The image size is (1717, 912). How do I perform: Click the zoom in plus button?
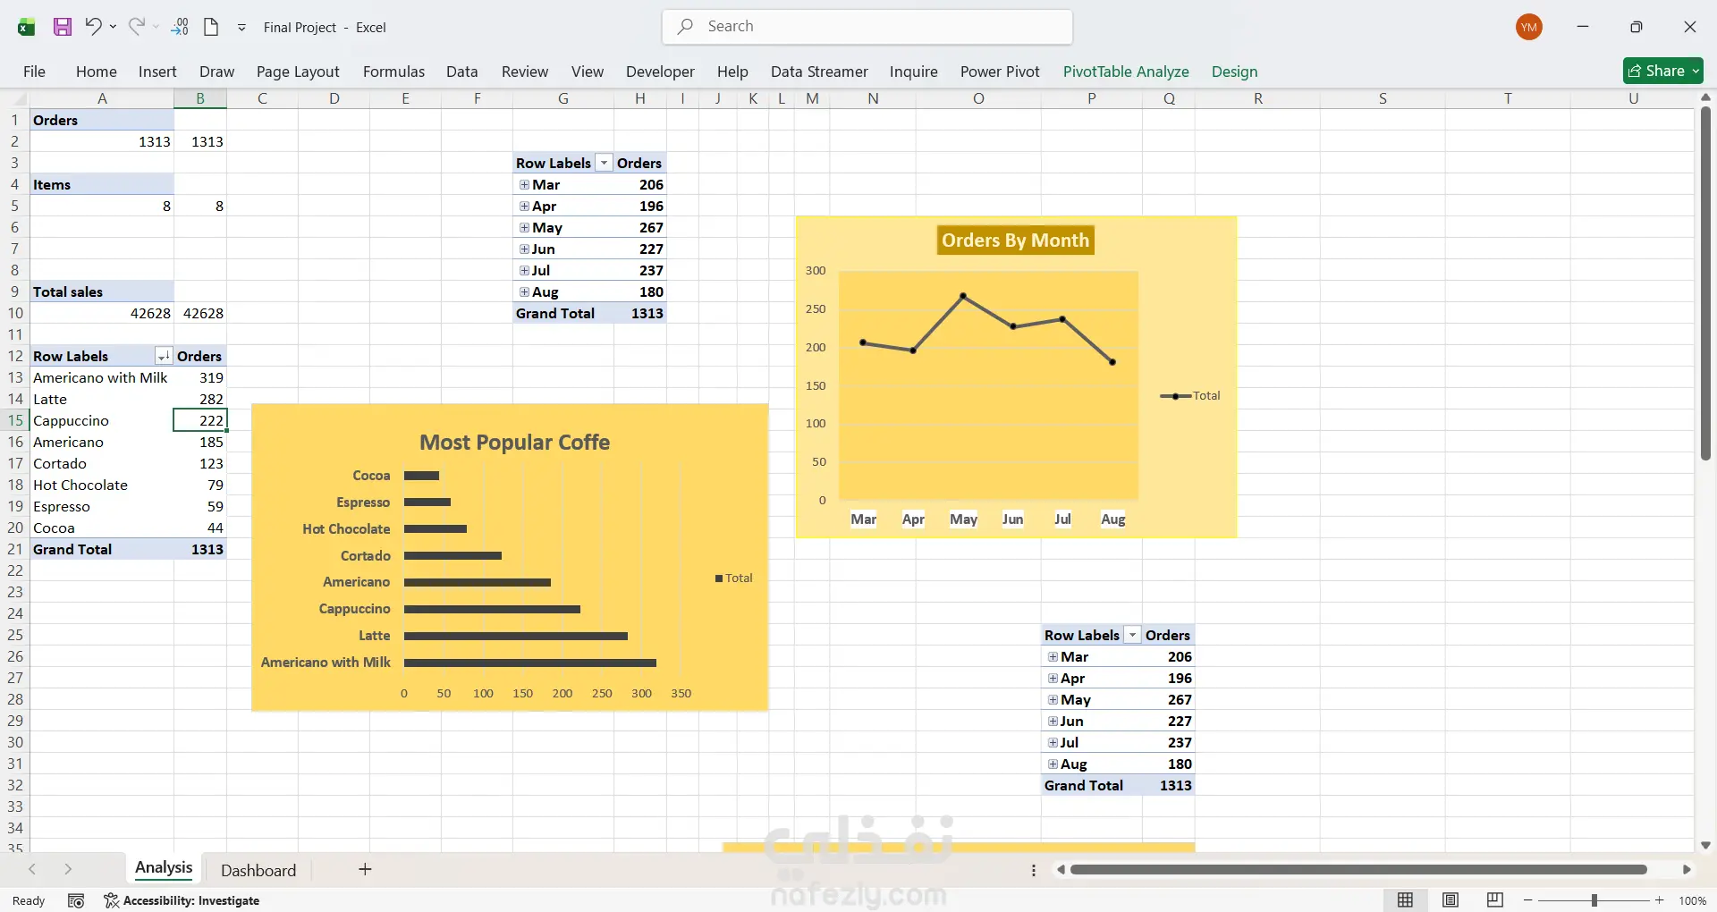(x=1660, y=900)
